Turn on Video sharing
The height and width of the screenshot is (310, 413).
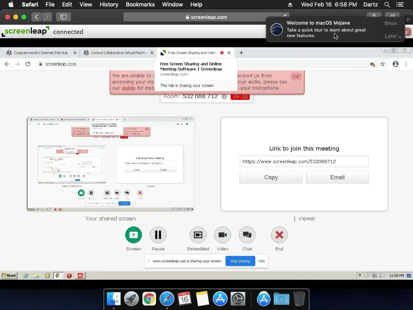223,235
